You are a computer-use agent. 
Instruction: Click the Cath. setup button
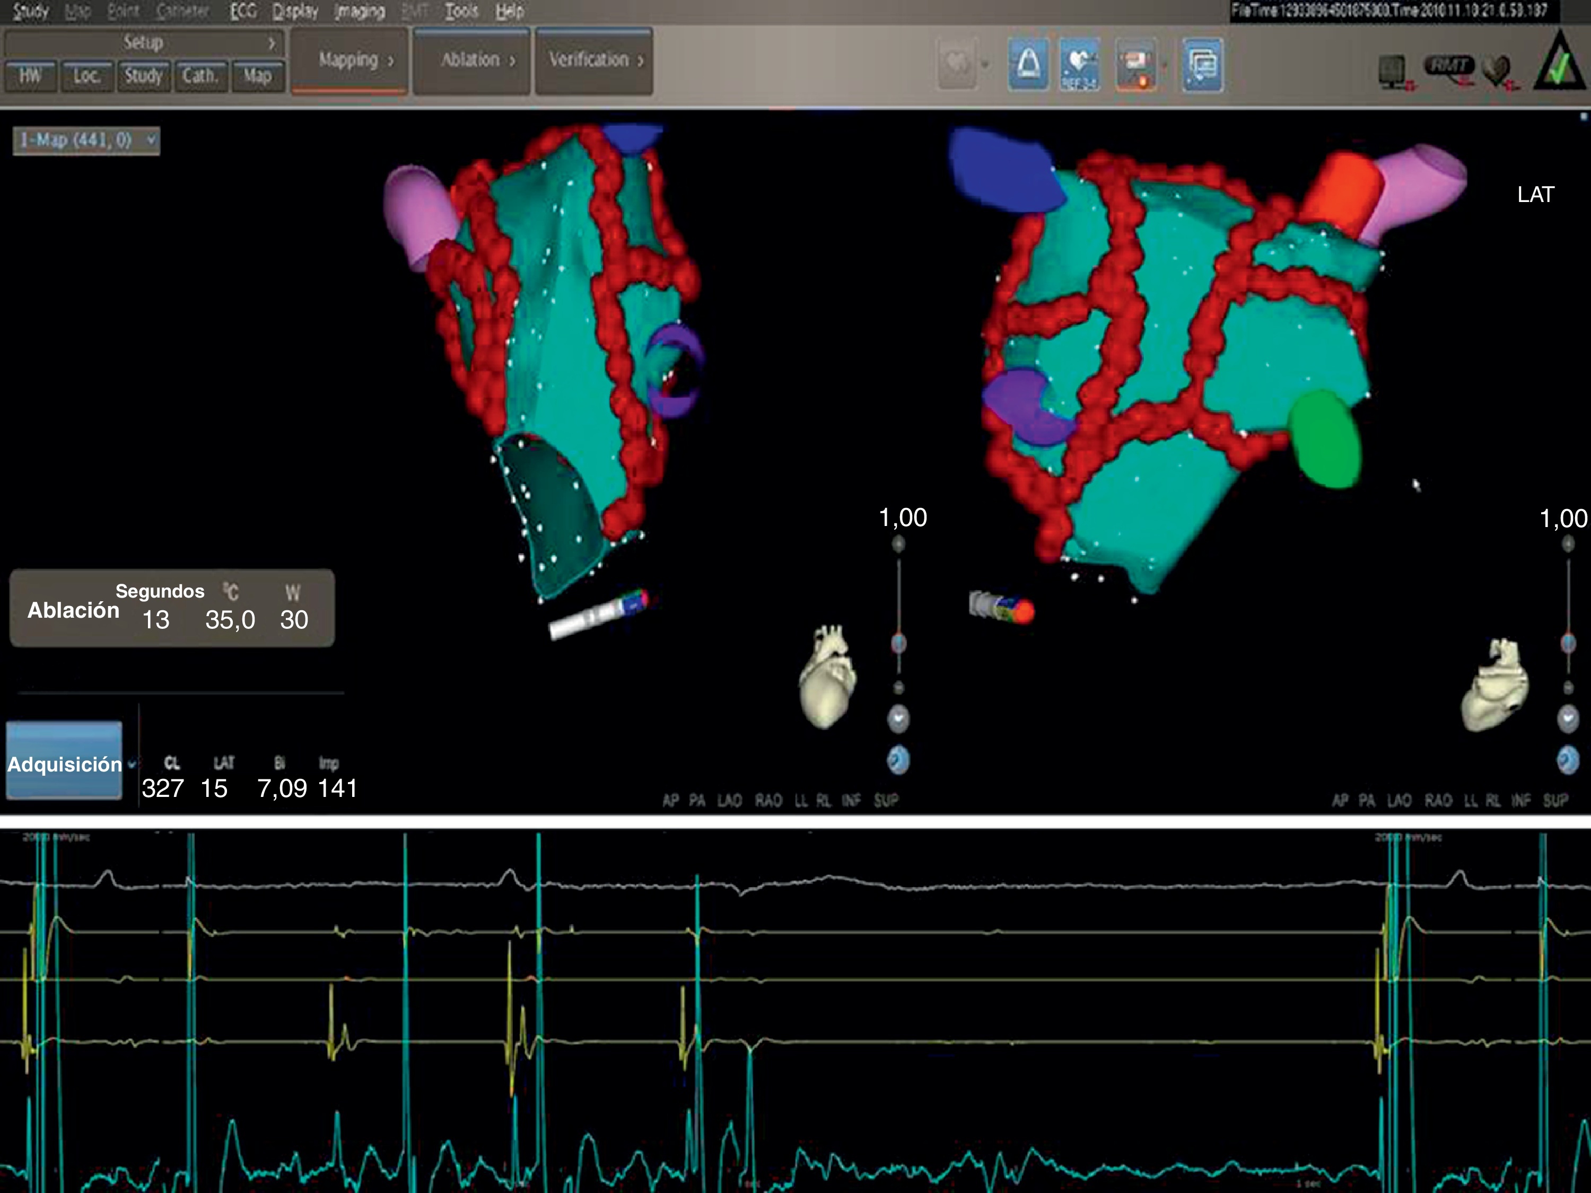tap(200, 75)
